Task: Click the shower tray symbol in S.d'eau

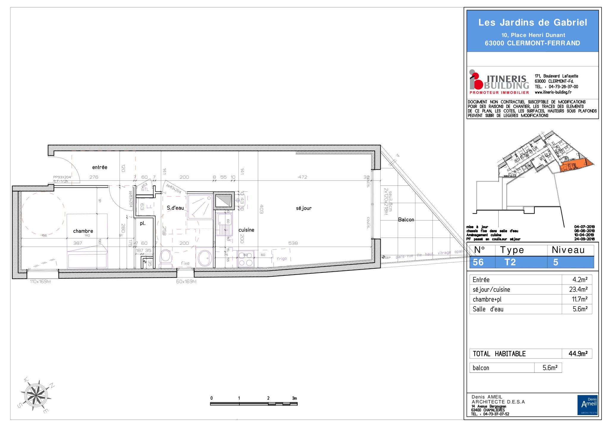Action: coord(200,206)
